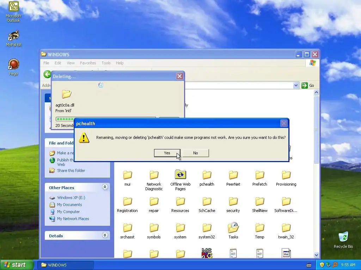This screenshot has height=270, width=361.
Task: Select the system32 folder
Action: click(x=207, y=231)
